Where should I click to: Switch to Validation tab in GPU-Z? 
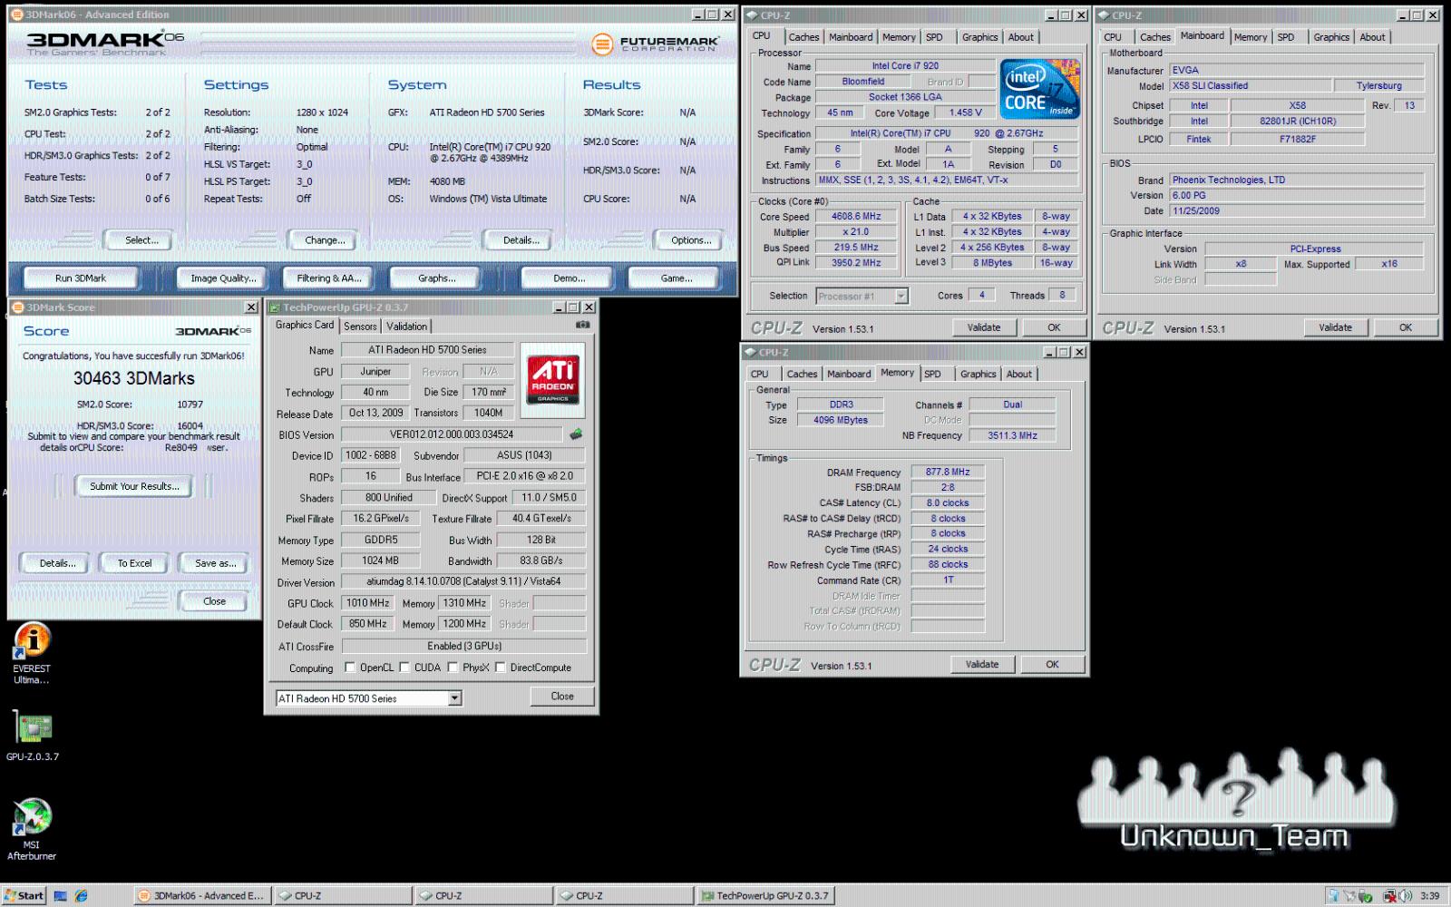click(406, 327)
